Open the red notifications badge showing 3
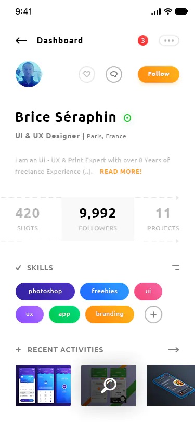 pyautogui.click(x=143, y=41)
